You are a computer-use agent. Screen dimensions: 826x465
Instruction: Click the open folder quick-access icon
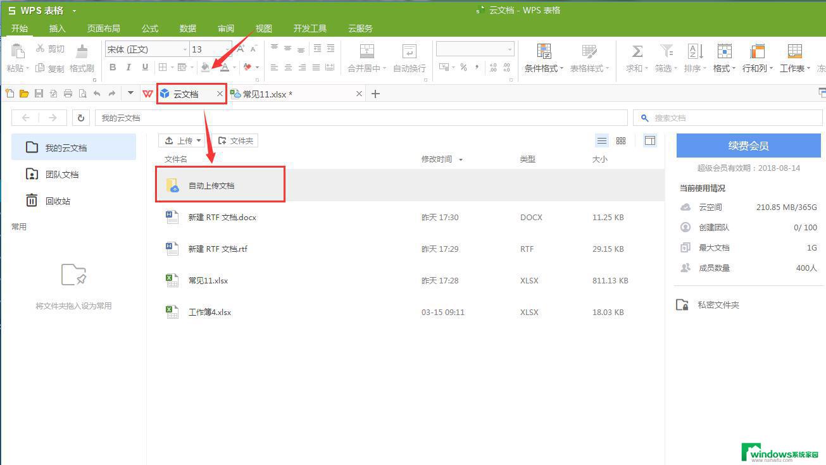24,94
